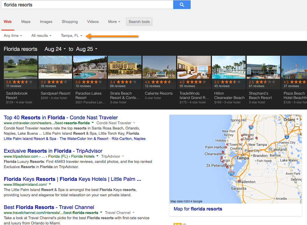Click the Caliente Resorts name
Screen dimensions: 307x225
[159, 93]
